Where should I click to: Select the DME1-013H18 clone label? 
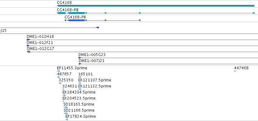40,36
